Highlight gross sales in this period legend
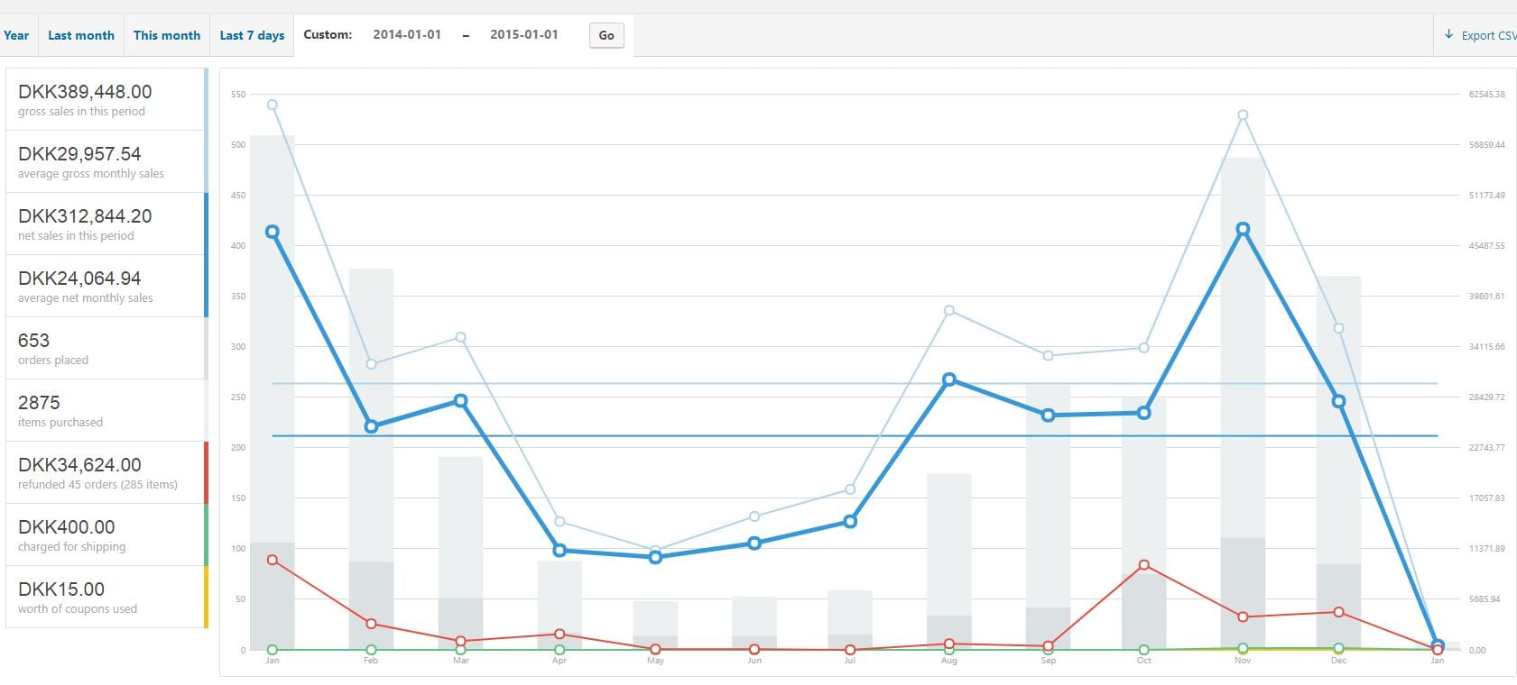The image size is (1517, 685). [x=106, y=99]
